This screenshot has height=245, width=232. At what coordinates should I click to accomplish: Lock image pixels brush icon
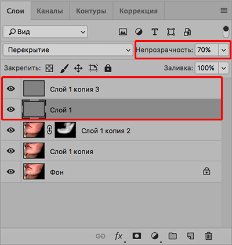(x=64, y=68)
